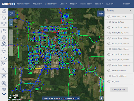The image size is (134, 101).
Task: Select the text search magnifier tool
Action: pyautogui.click(x=4, y=83)
